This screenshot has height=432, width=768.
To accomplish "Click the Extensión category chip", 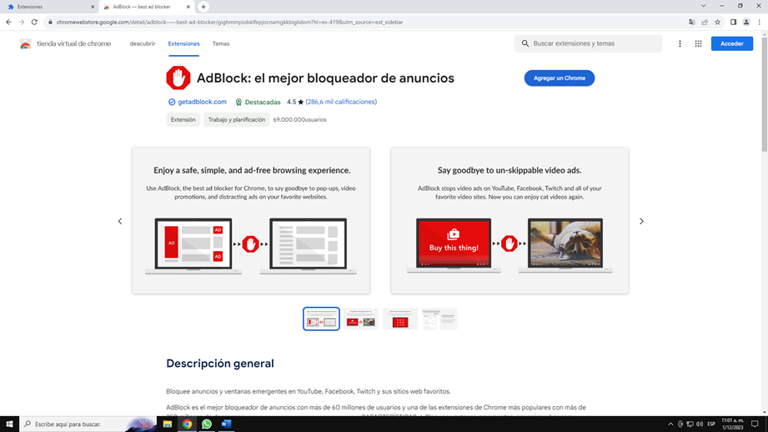I will (183, 119).
